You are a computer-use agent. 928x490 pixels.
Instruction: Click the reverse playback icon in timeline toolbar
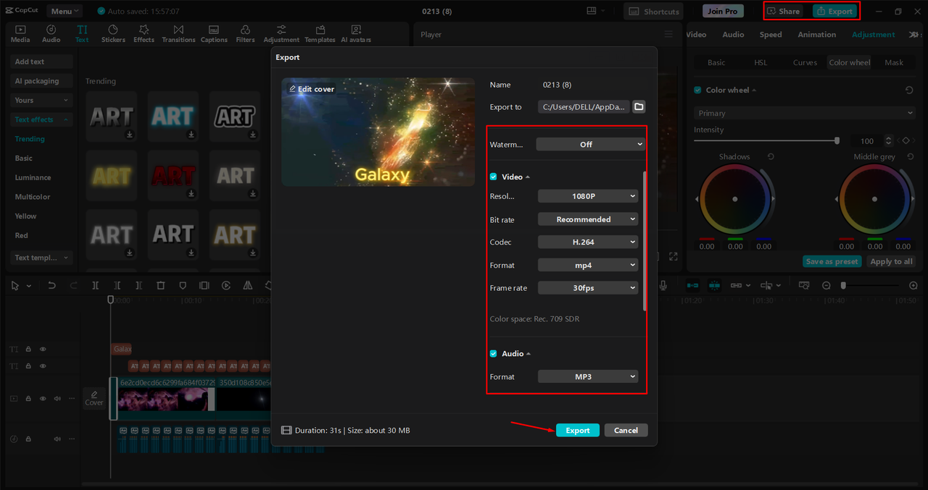click(x=226, y=286)
